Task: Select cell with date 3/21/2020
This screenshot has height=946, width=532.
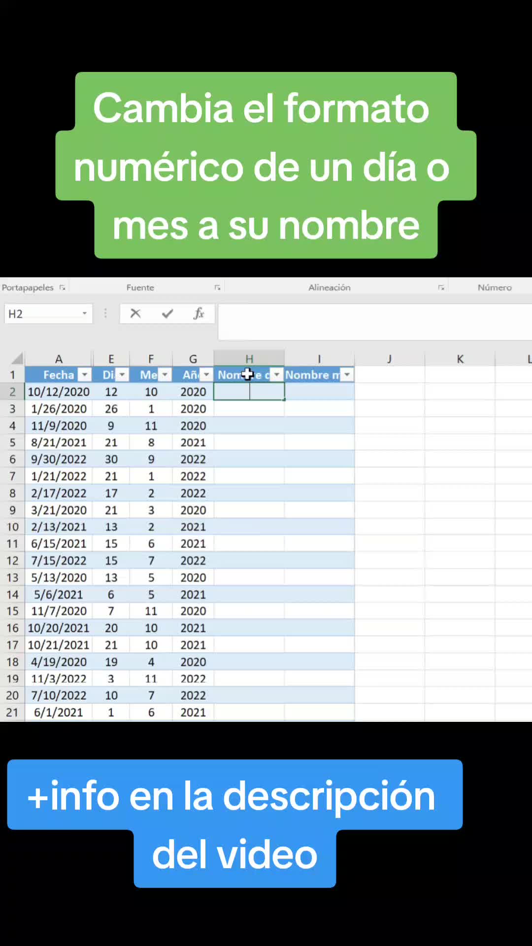Action: pyautogui.click(x=59, y=510)
